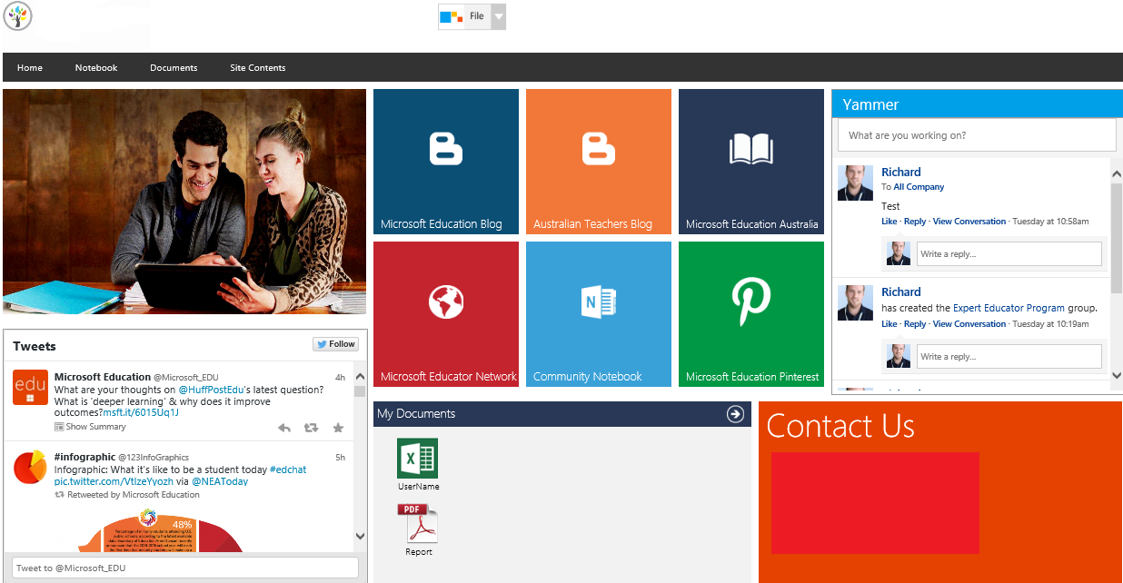Favorite the Microsoft Education tweet with star
This screenshot has height=583, width=1123.
[x=338, y=428]
